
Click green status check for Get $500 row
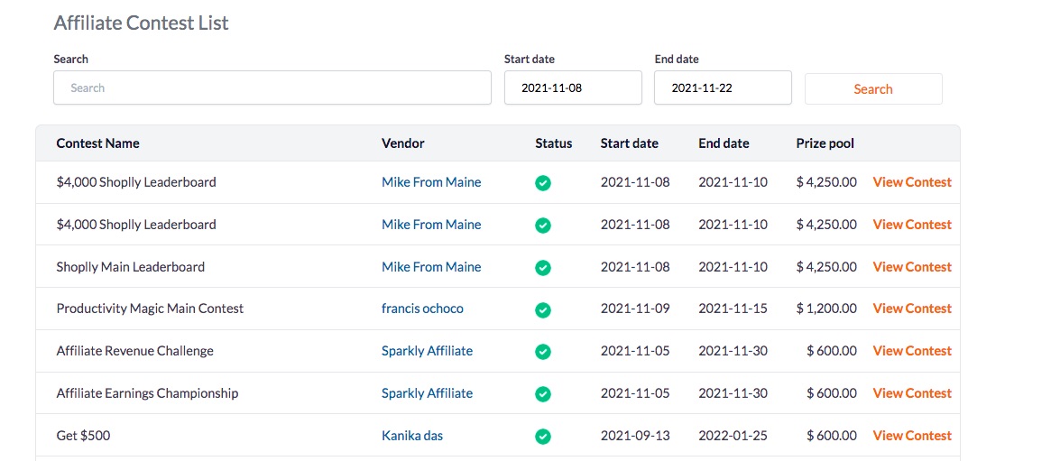(543, 437)
